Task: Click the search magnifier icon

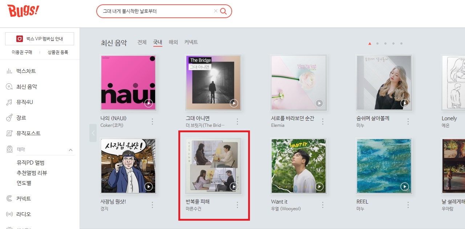Action: (x=223, y=11)
